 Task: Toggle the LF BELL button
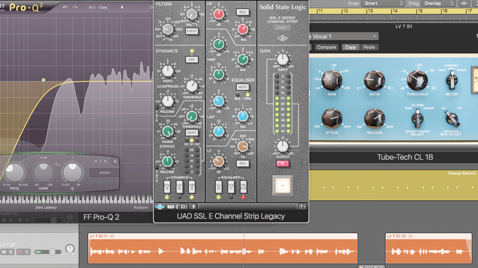point(243,164)
